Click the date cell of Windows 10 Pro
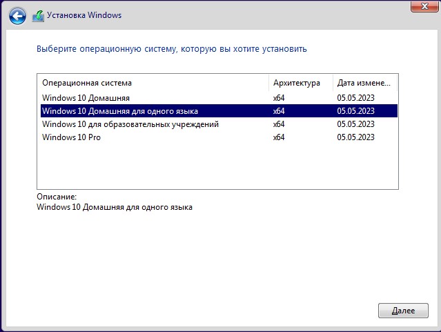 [355, 137]
